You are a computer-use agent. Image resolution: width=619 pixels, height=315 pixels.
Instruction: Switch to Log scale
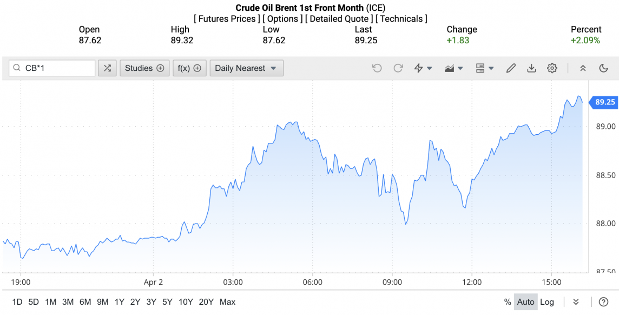point(547,302)
